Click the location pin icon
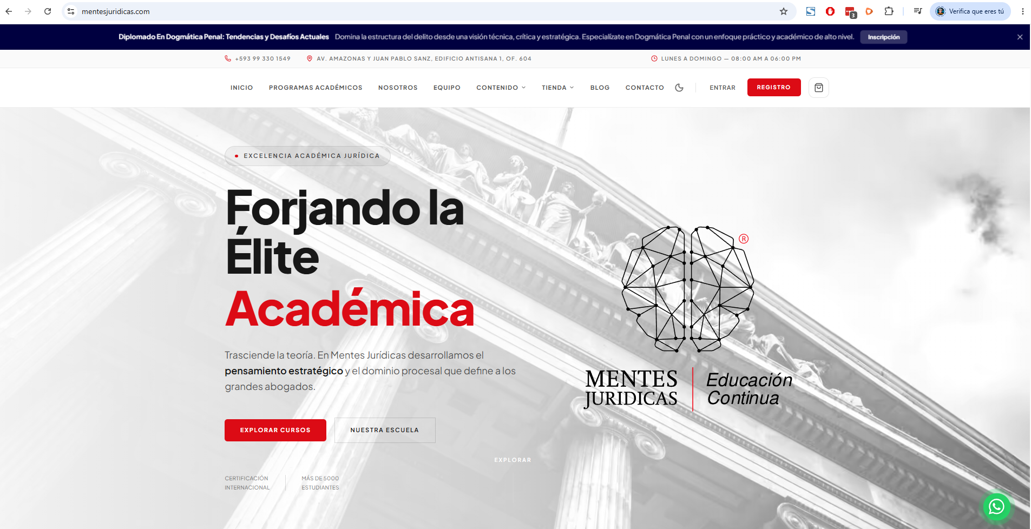 click(x=310, y=58)
